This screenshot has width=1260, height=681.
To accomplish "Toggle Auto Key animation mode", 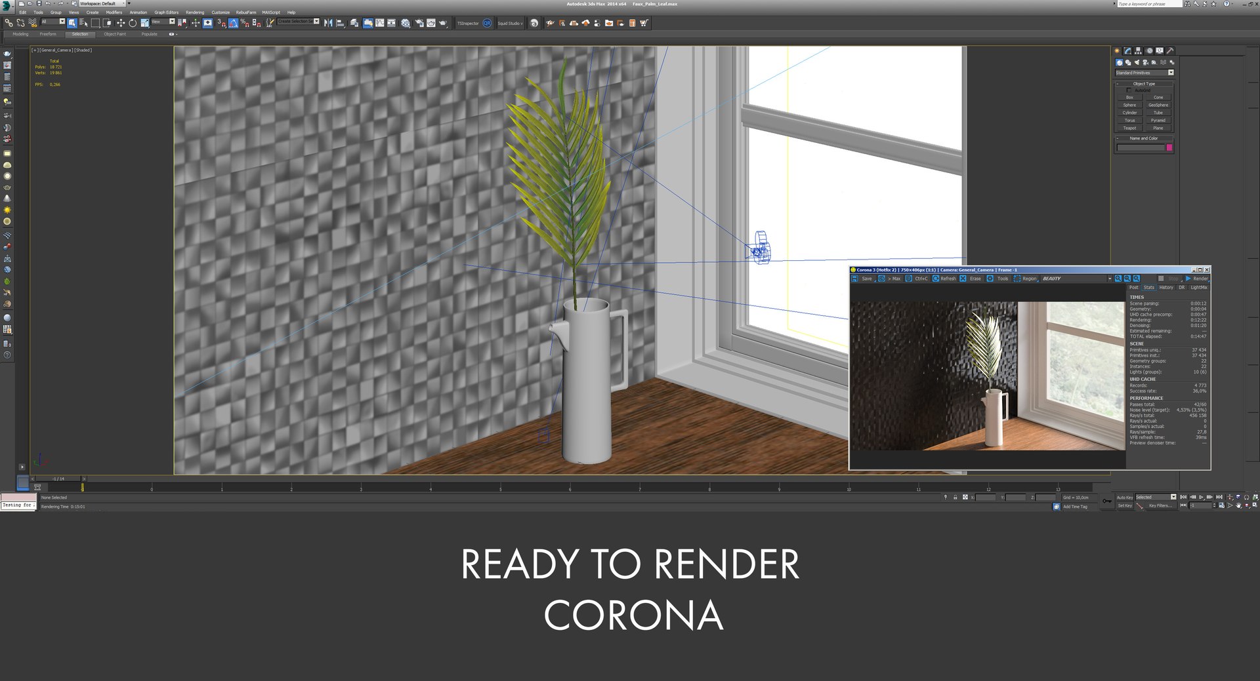I will point(1125,497).
